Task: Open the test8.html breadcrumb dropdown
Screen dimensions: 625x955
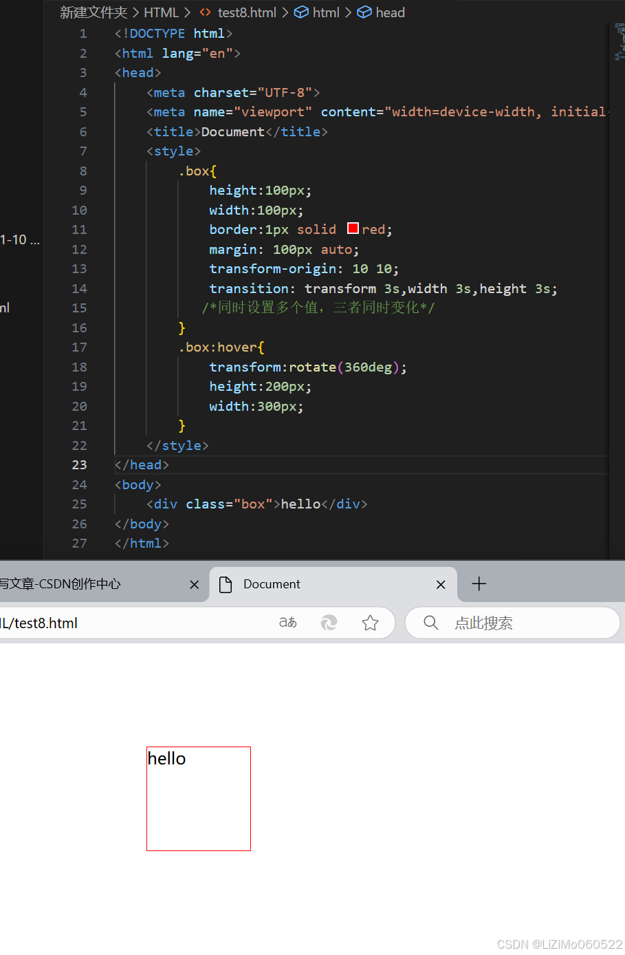Action: click(246, 12)
